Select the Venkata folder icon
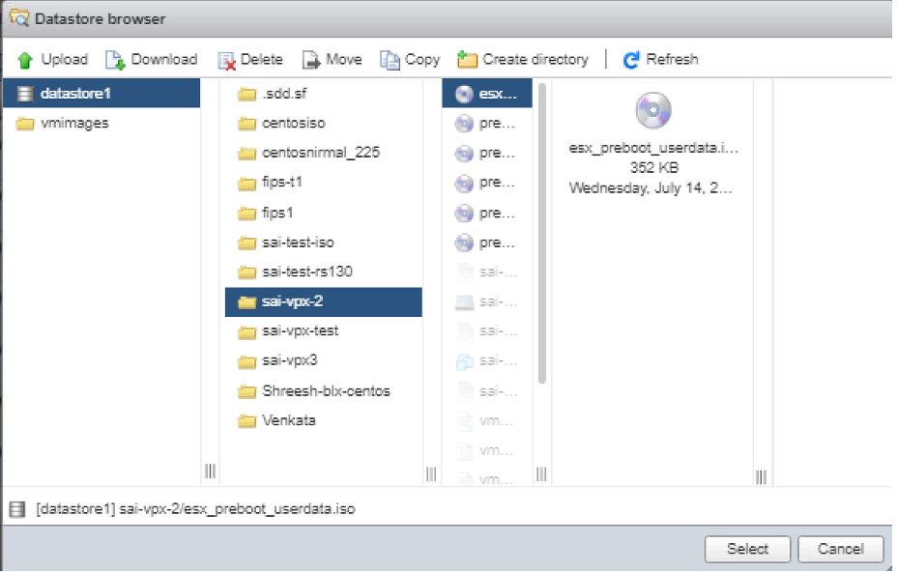Screen dimensions: 897x572 pyautogui.click(x=246, y=421)
